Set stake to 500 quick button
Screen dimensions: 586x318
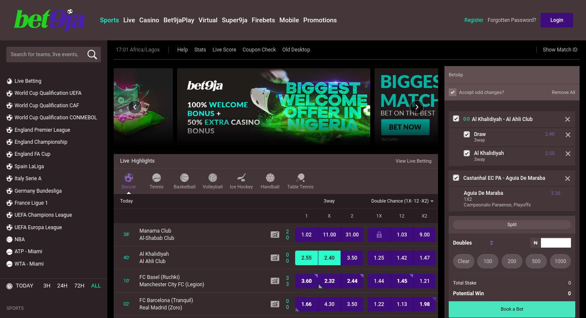pos(536,261)
